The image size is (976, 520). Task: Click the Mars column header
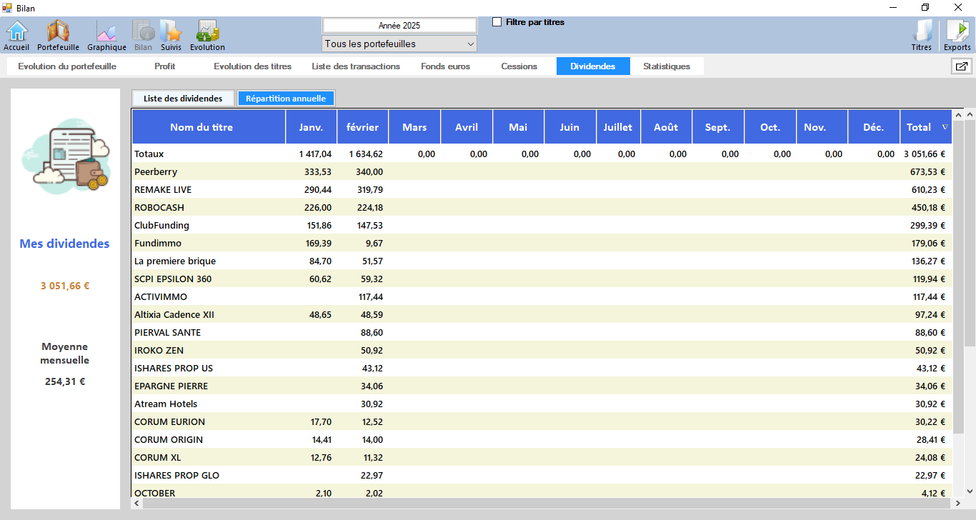pos(414,127)
